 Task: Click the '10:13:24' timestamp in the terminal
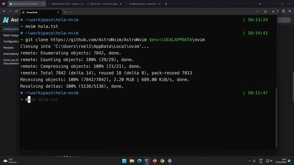point(258,20)
